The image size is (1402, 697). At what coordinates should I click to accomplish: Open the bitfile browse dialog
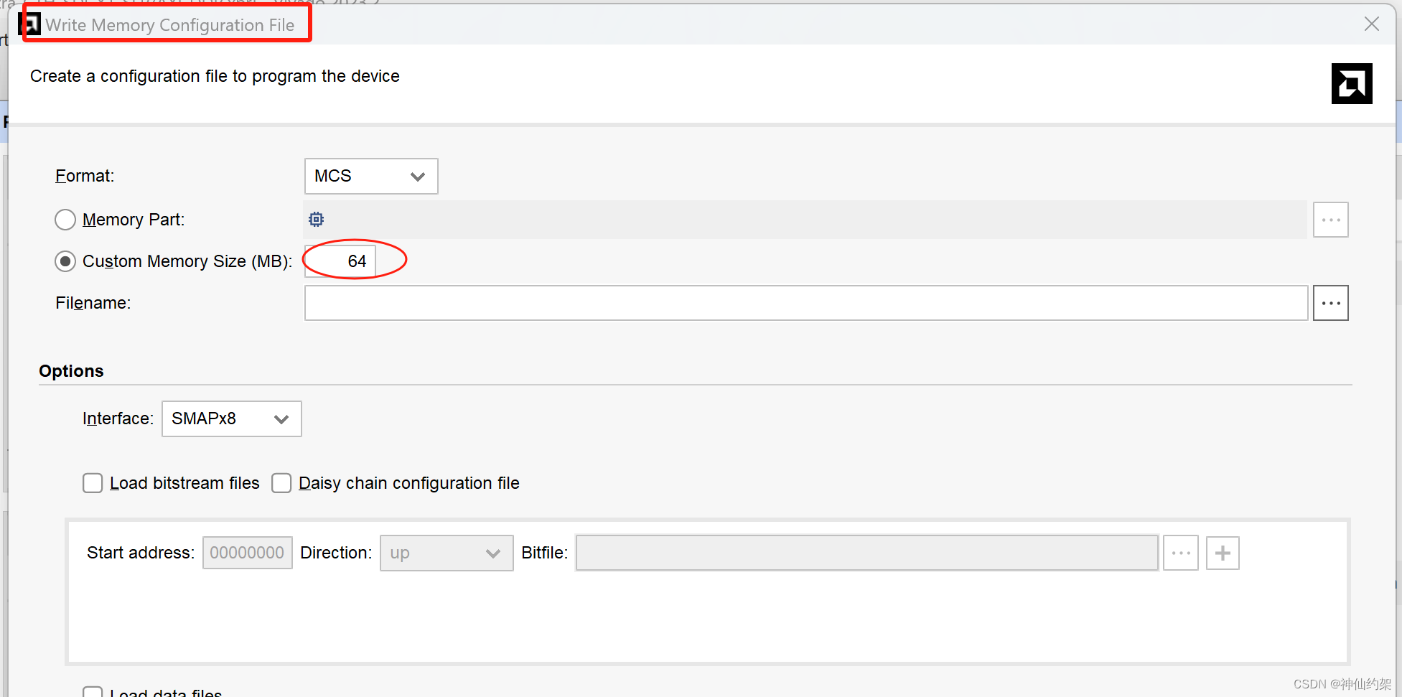[1181, 553]
